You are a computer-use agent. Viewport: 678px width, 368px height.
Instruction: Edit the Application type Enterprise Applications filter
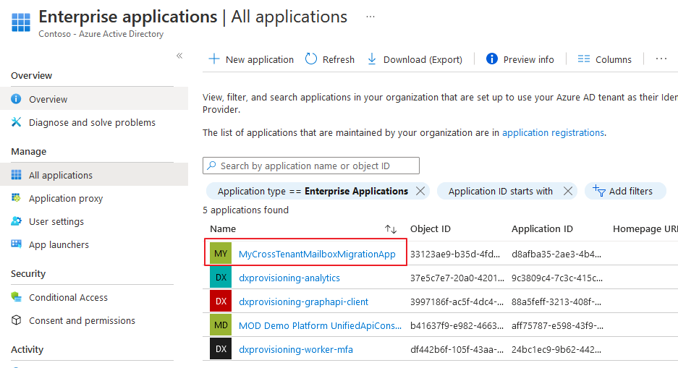click(313, 191)
